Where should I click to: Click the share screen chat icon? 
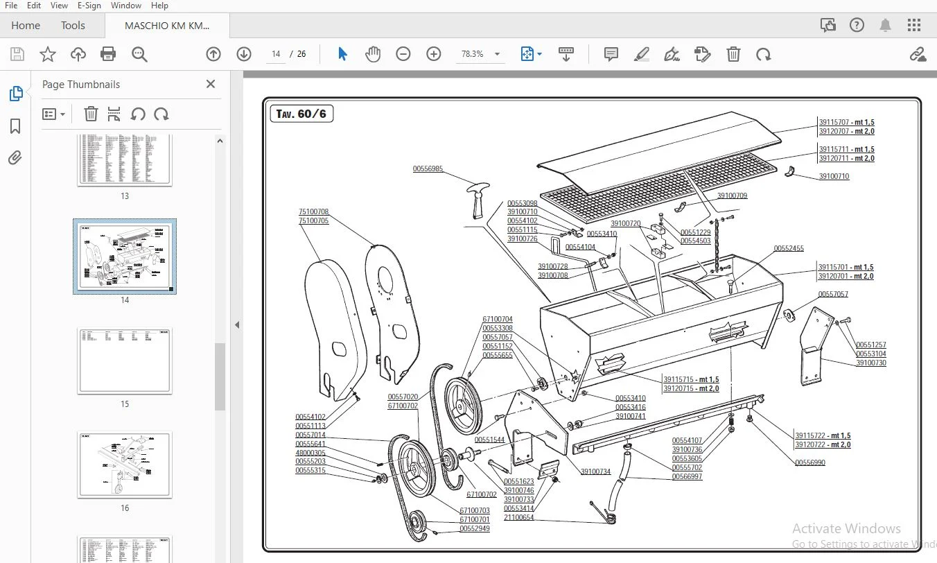828,26
